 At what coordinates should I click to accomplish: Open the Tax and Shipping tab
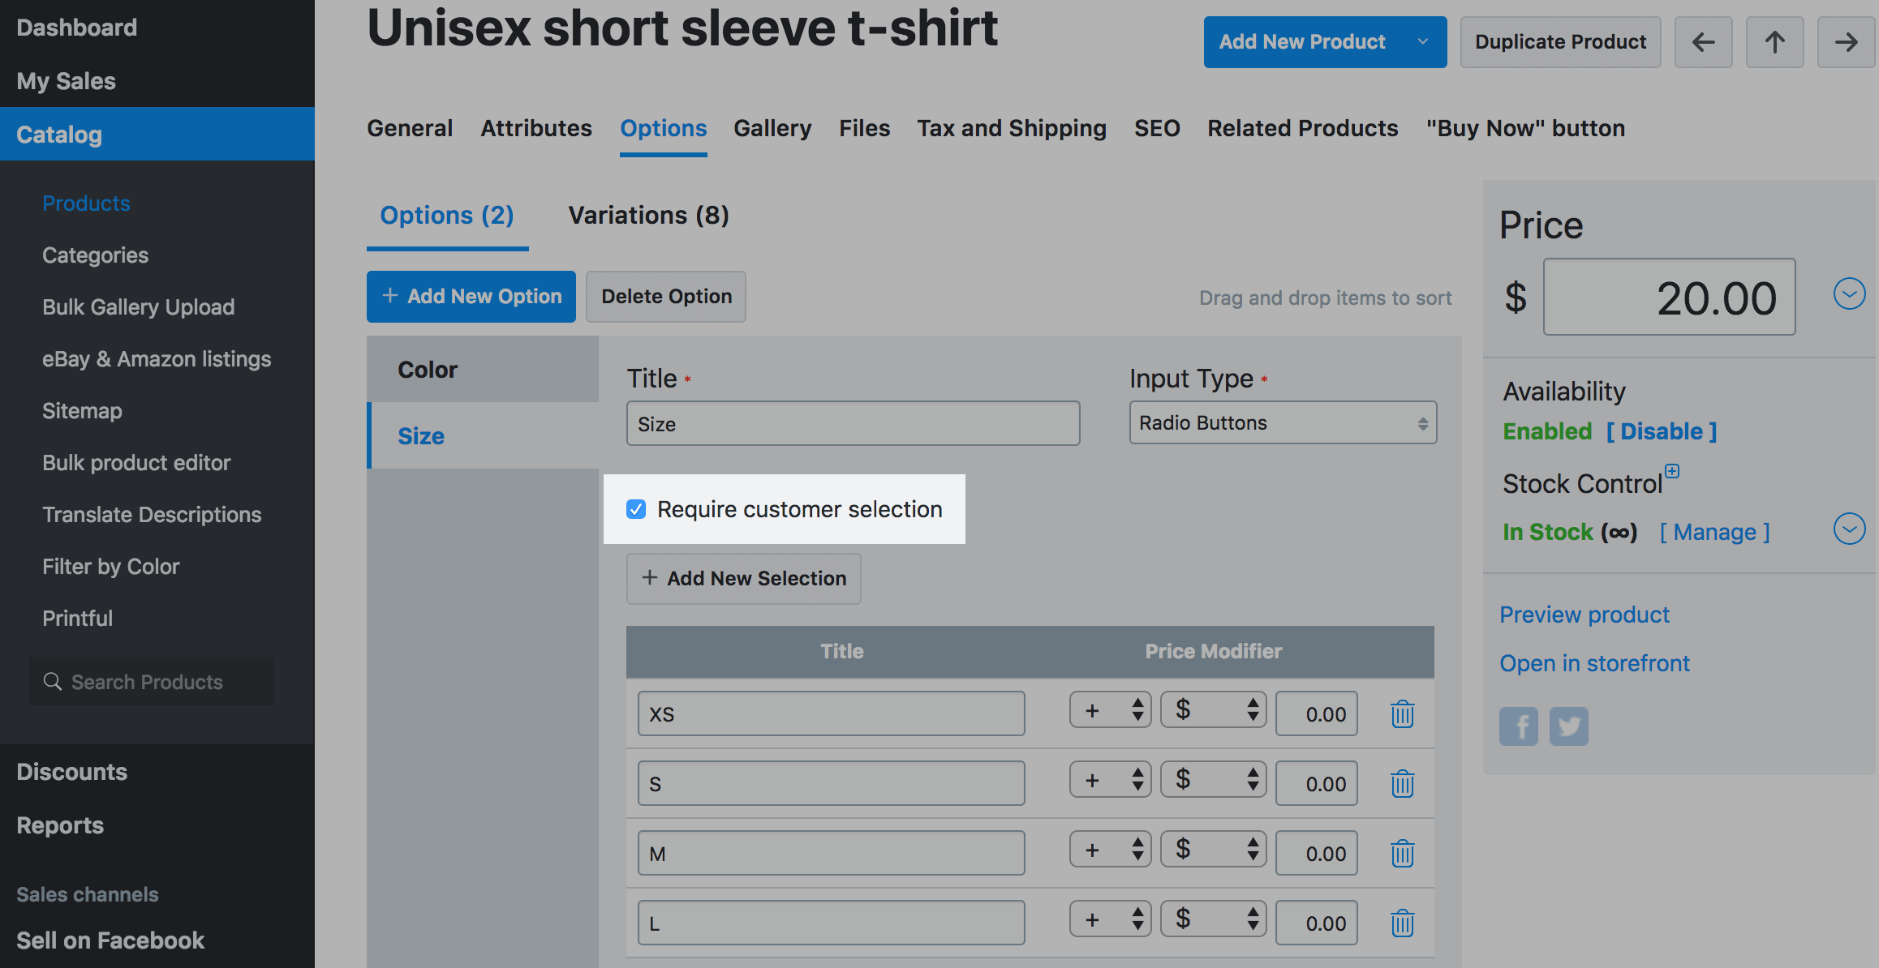[1012, 128]
